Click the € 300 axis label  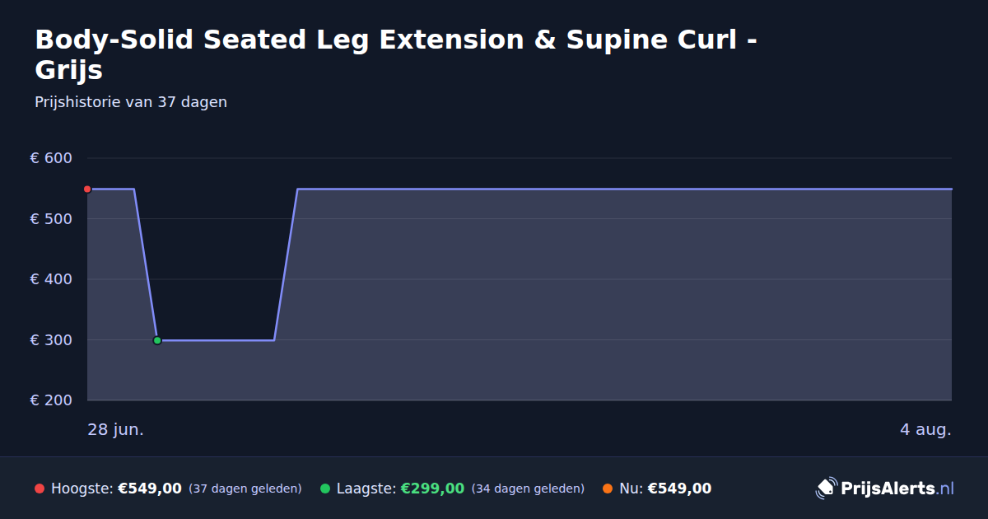51,340
